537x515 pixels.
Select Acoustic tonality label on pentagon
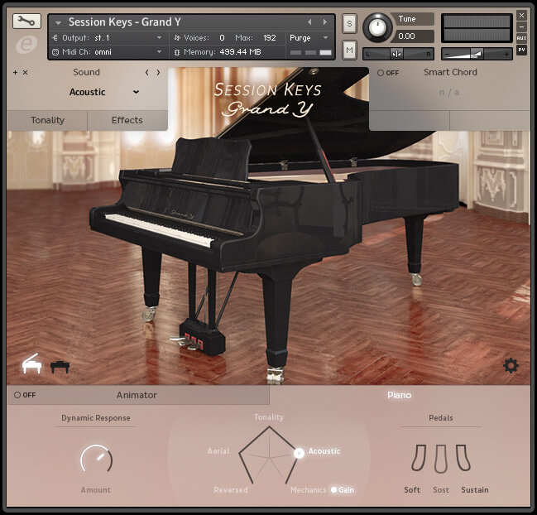(324, 451)
